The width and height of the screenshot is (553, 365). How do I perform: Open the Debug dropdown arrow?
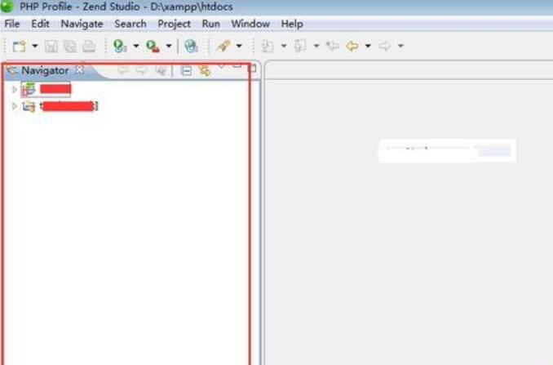135,46
